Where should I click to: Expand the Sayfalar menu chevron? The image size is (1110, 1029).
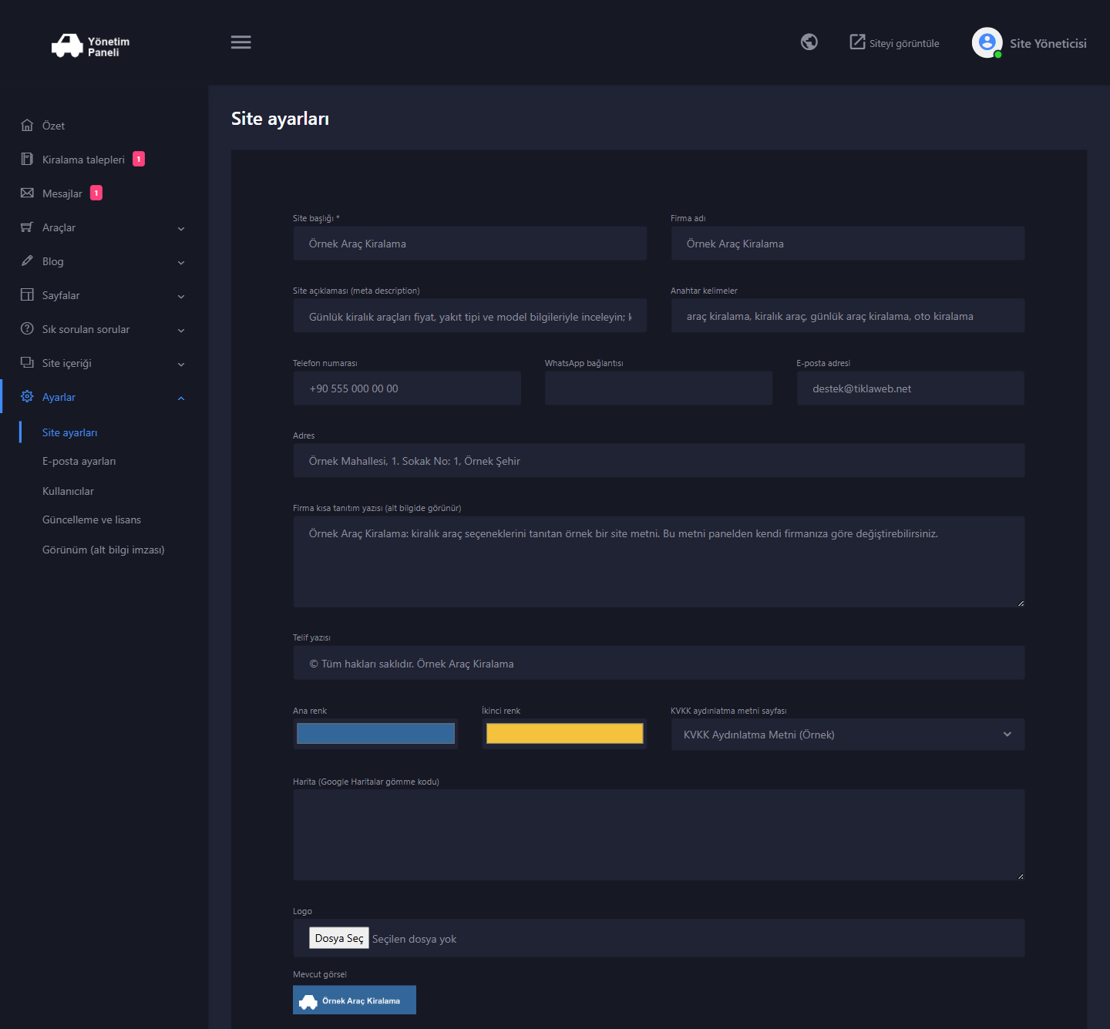point(181,296)
